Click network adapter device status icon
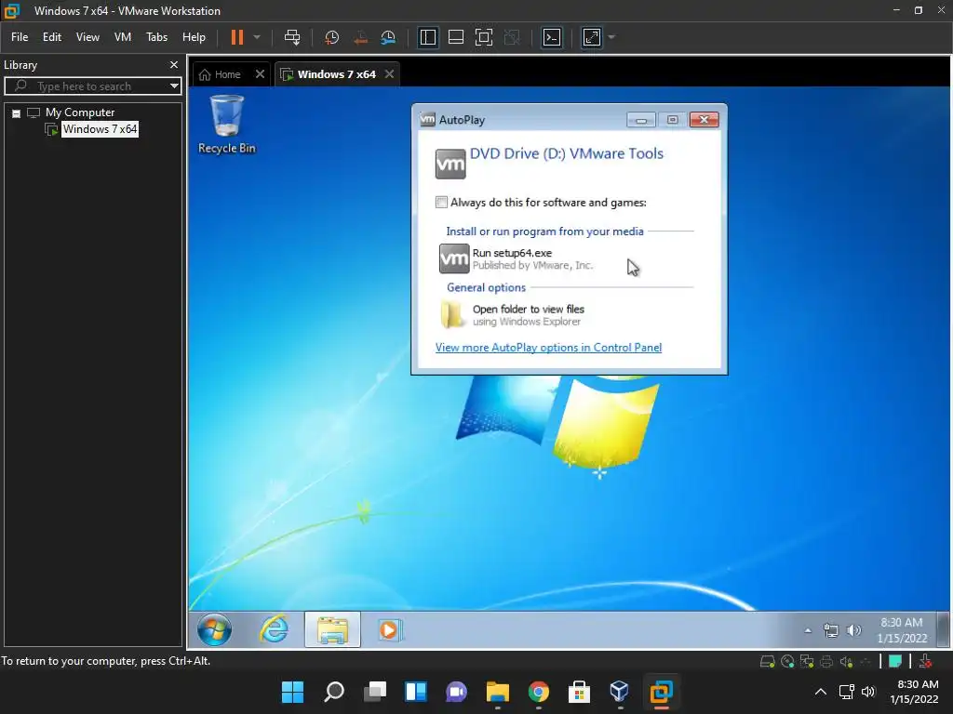This screenshot has height=714, width=953. coord(807,661)
